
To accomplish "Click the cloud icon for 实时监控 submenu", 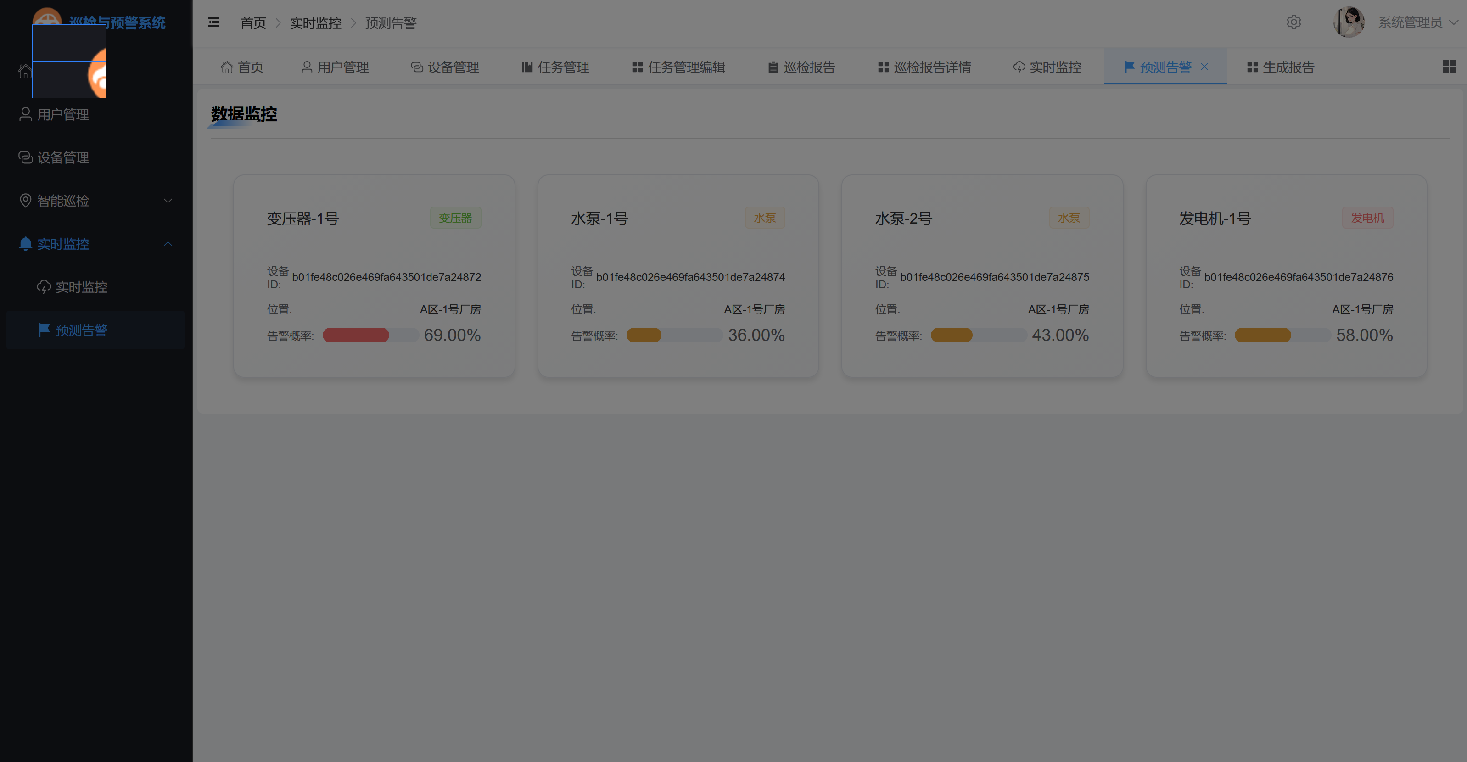I will (x=43, y=287).
